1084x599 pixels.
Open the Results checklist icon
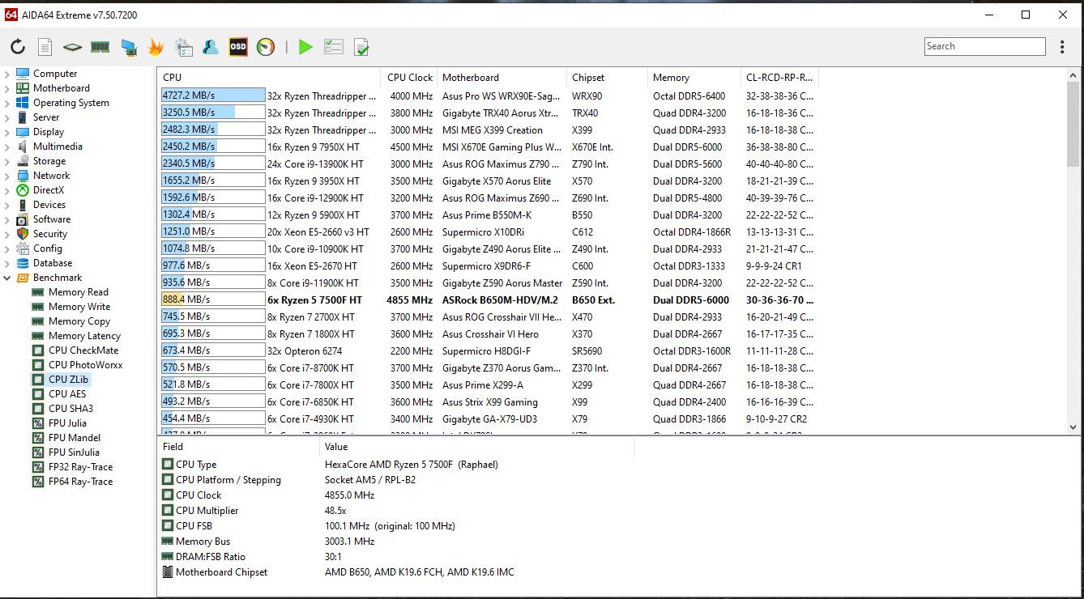334,47
